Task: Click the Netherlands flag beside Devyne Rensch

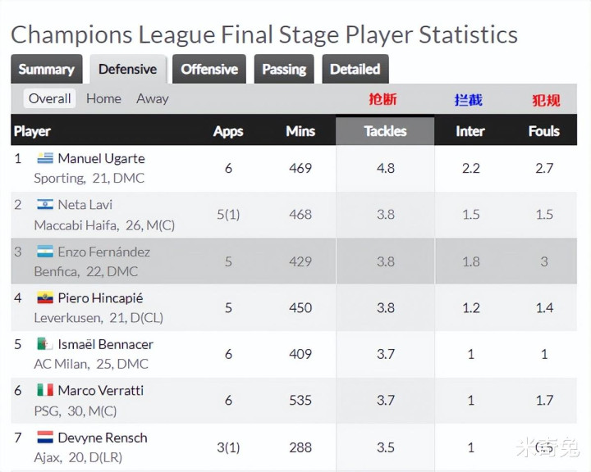Action: [x=45, y=437]
